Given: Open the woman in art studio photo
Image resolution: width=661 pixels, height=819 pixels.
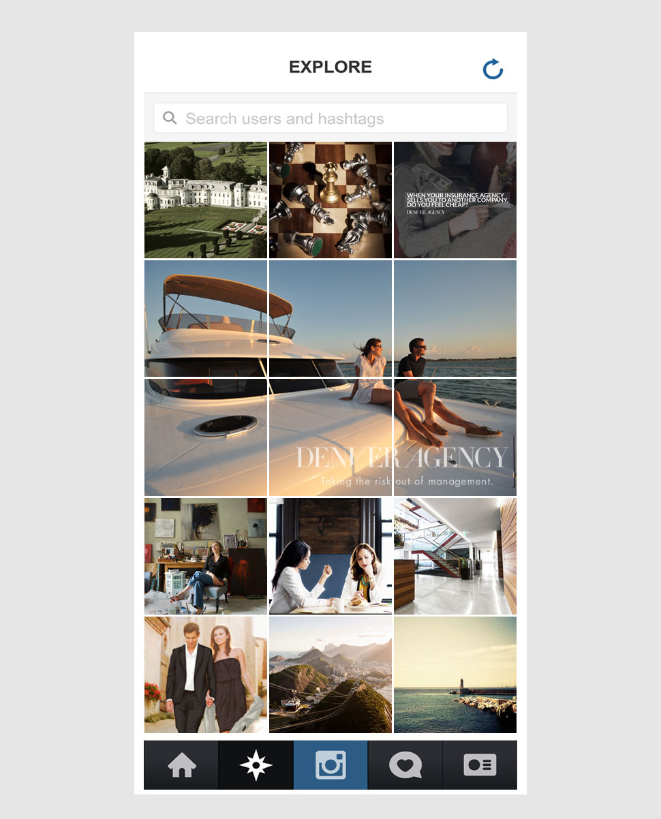Looking at the screenshot, I should pyautogui.click(x=206, y=556).
